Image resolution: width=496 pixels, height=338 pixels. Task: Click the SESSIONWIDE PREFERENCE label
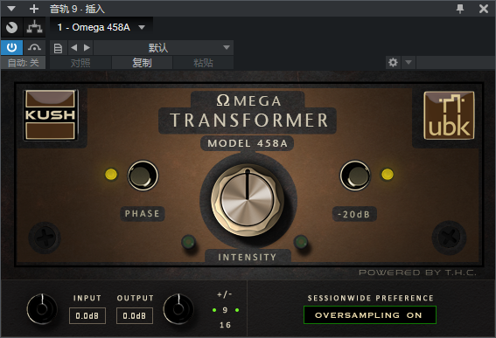pos(370,298)
